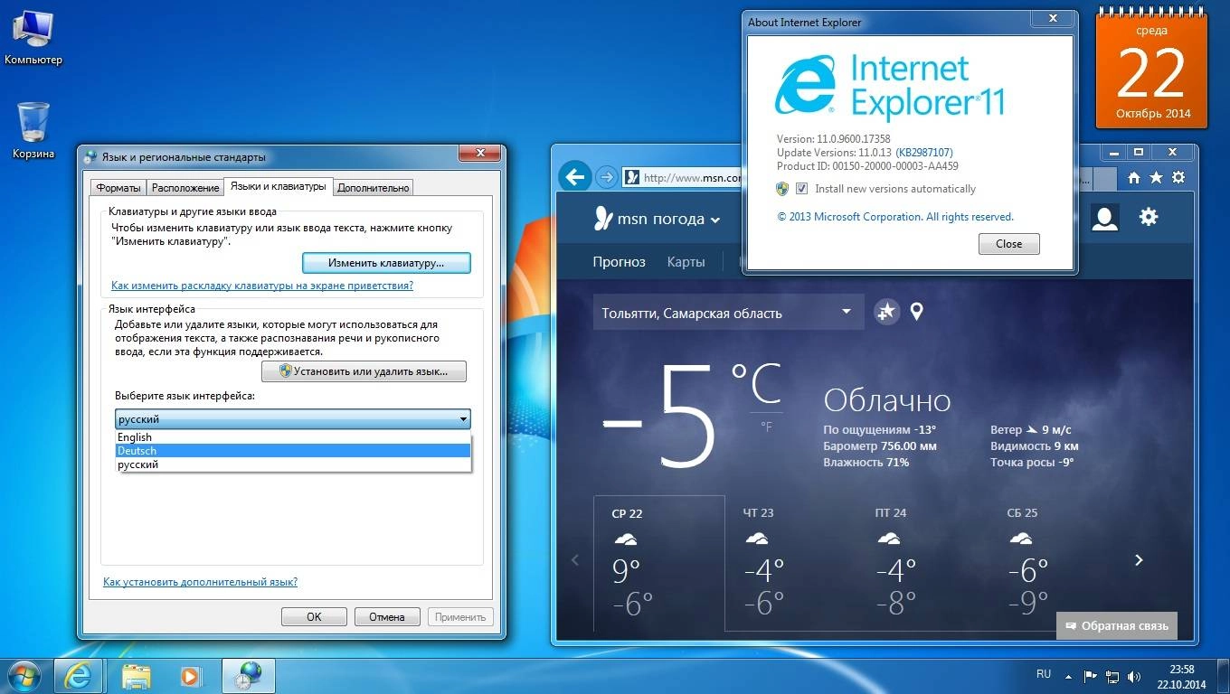This screenshot has width=1230, height=694.
Task: Launch Windows Media Player taskbar icon
Action: (x=190, y=676)
